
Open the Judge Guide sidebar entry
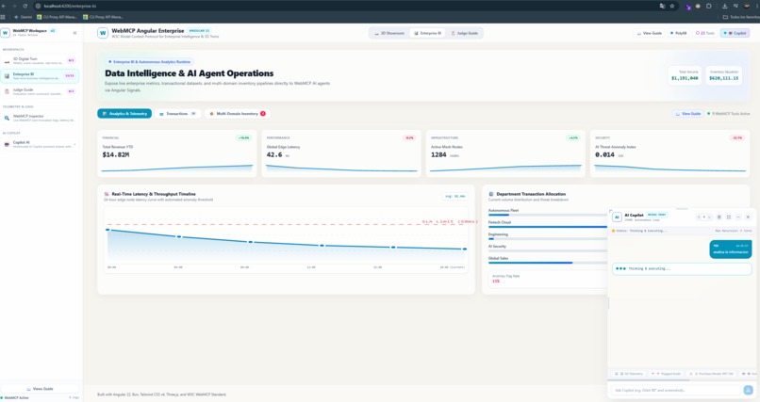[x=40, y=91]
